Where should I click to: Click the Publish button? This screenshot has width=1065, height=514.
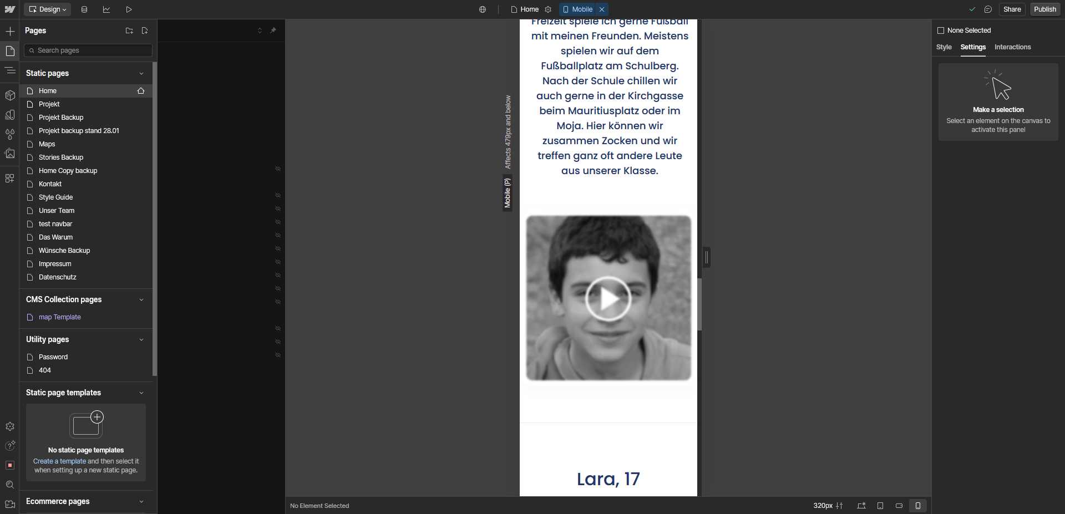[x=1044, y=9]
